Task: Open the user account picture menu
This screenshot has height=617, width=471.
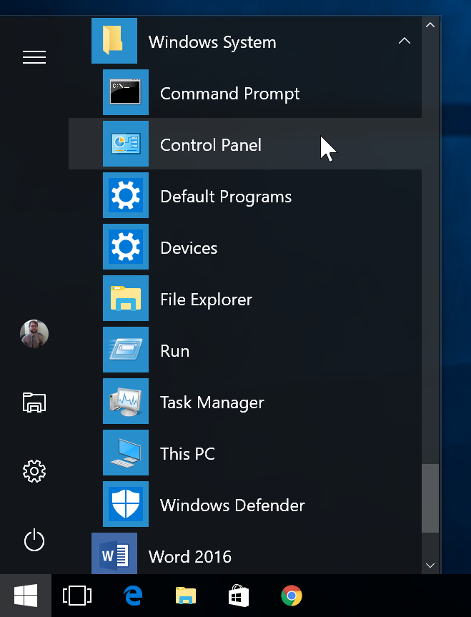Action: click(34, 334)
